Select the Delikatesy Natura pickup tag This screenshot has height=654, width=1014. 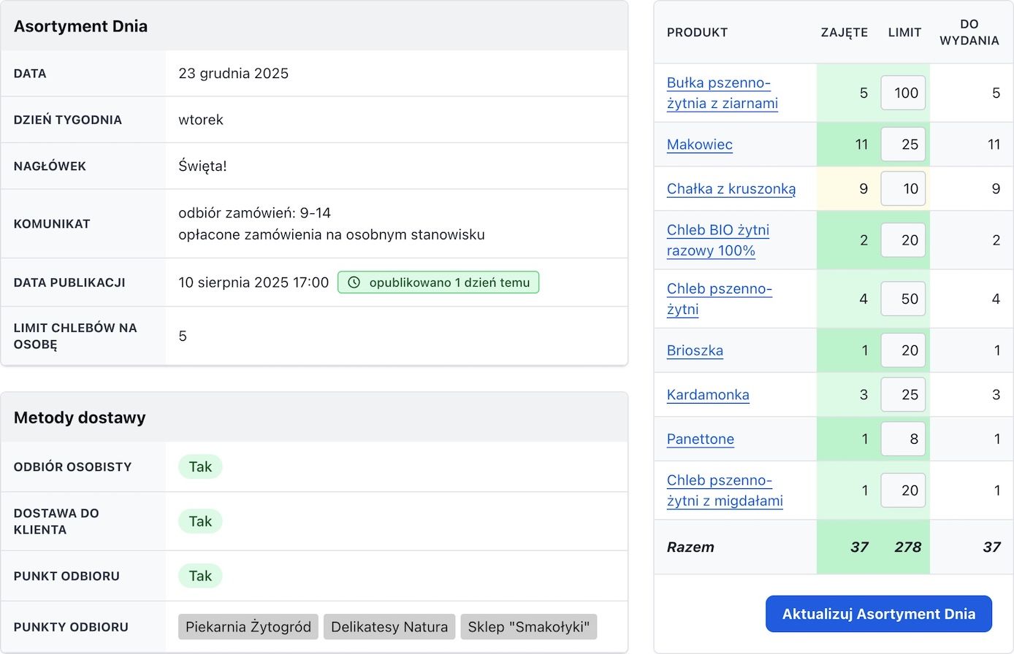(x=389, y=627)
